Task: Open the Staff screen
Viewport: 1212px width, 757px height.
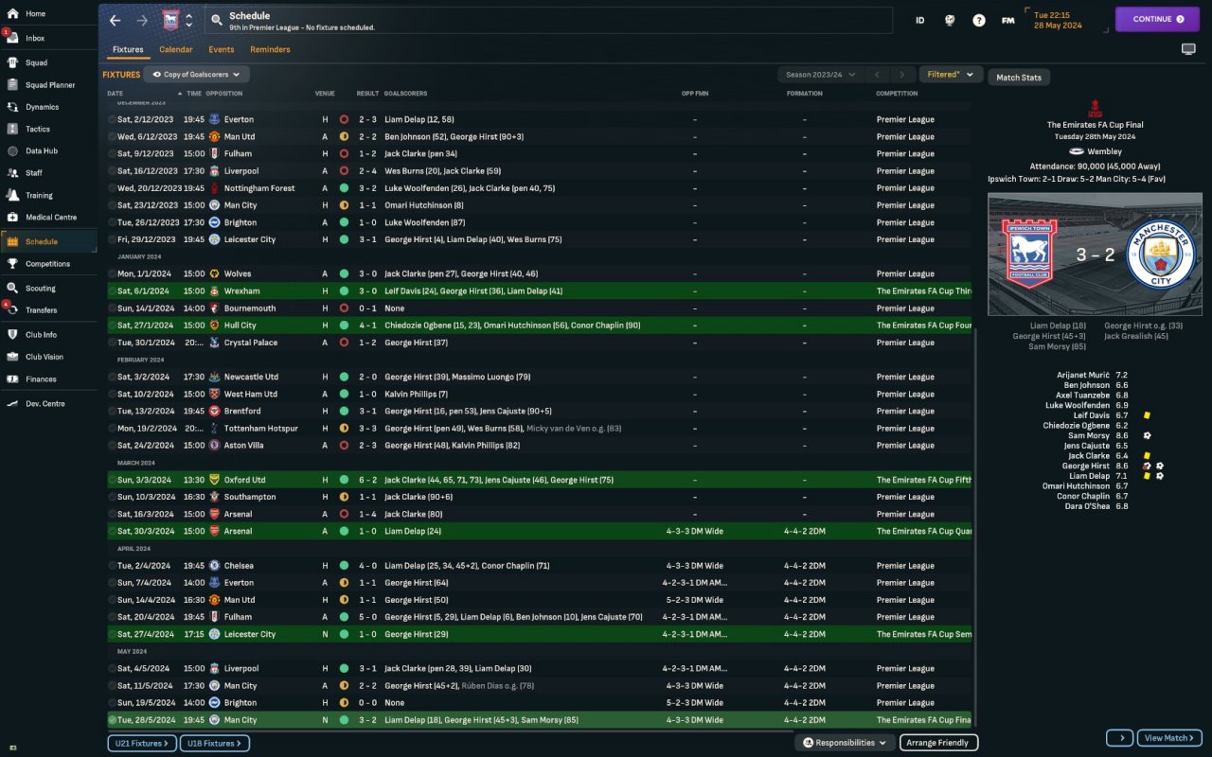Action: (34, 173)
